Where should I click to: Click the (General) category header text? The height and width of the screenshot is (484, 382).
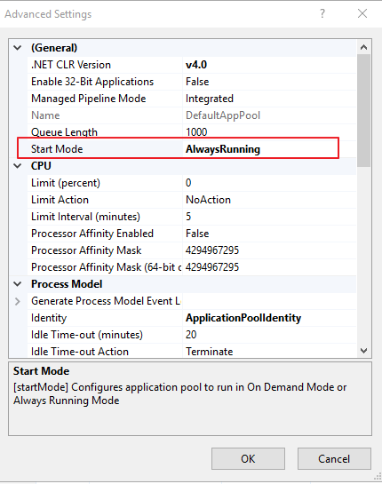coord(54,48)
